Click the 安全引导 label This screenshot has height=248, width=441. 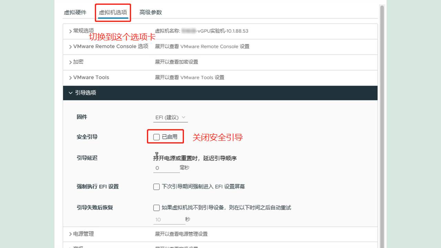tap(87, 137)
